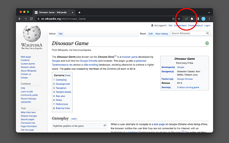Edit the Gameplay section
The image size is (229, 143).
74,119
